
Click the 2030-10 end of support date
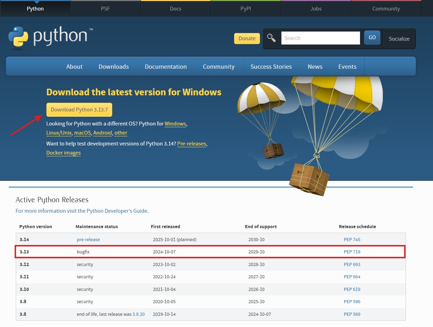(256, 240)
